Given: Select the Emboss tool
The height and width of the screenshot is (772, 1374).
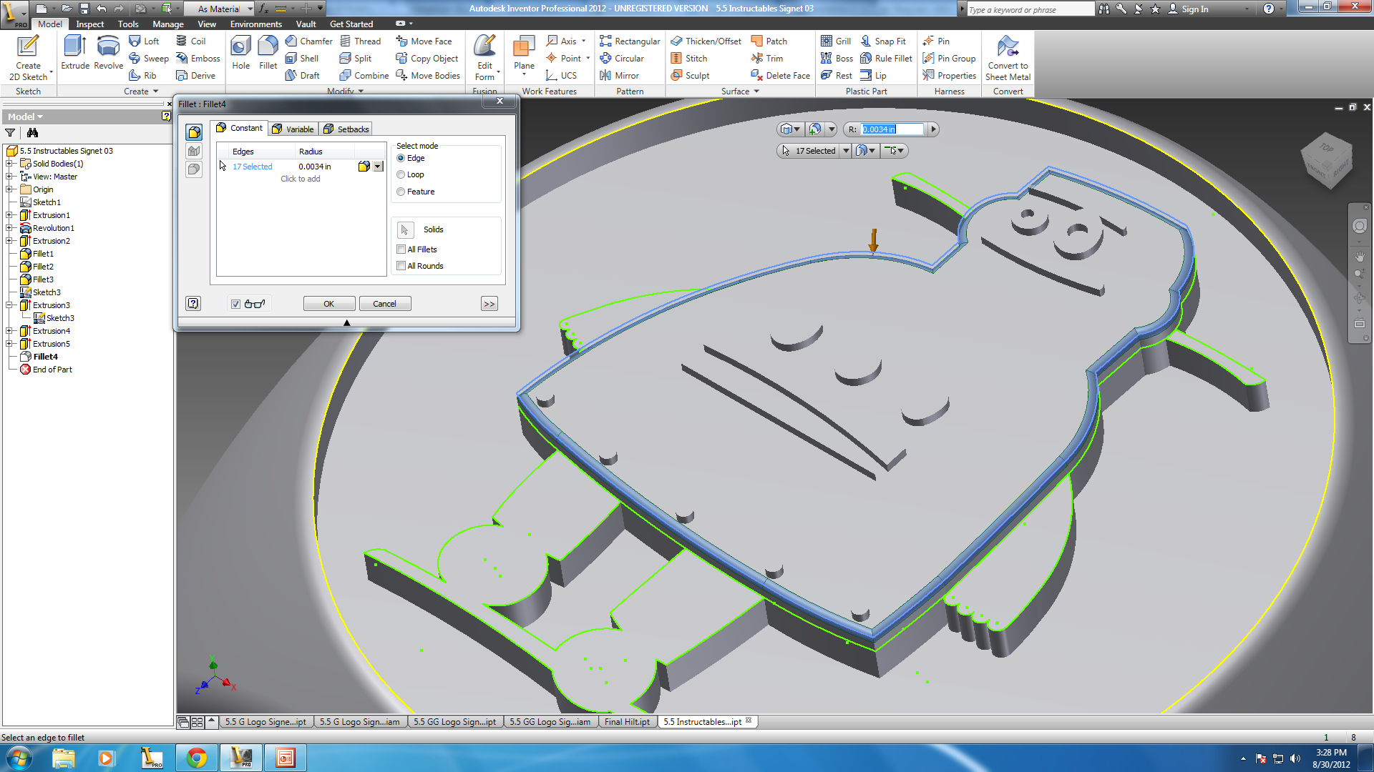Looking at the screenshot, I should coord(198,59).
